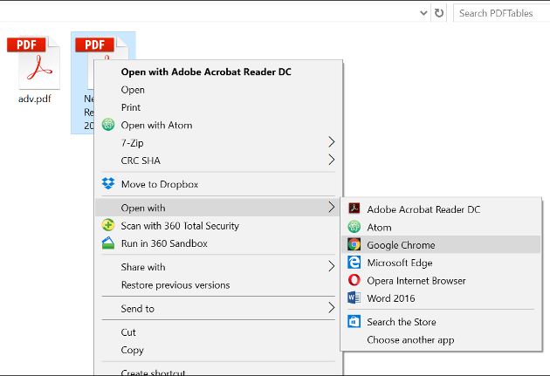The image size is (550, 376).
Task: Click the Adobe Acrobat Reader DC icon in submenu
Action: tap(354, 209)
